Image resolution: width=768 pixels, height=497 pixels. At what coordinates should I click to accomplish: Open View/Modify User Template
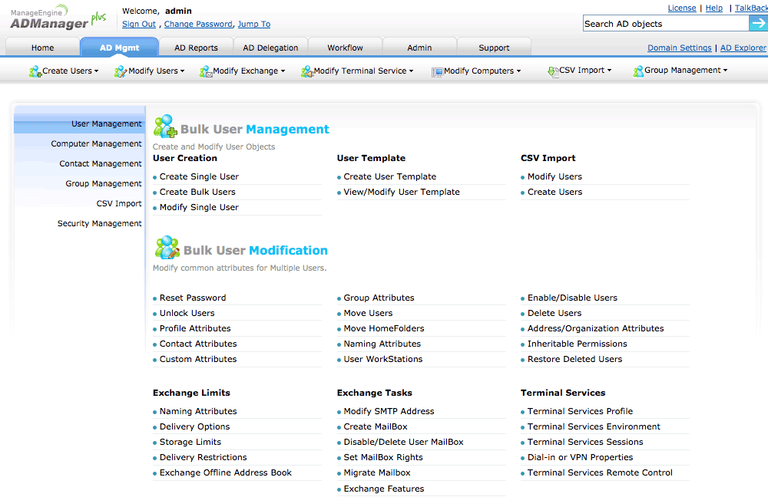tap(402, 192)
